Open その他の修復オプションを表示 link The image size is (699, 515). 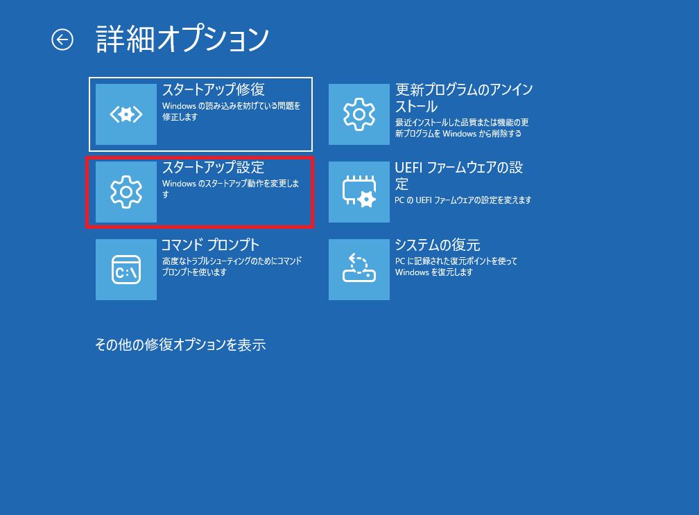coord(180,344)
